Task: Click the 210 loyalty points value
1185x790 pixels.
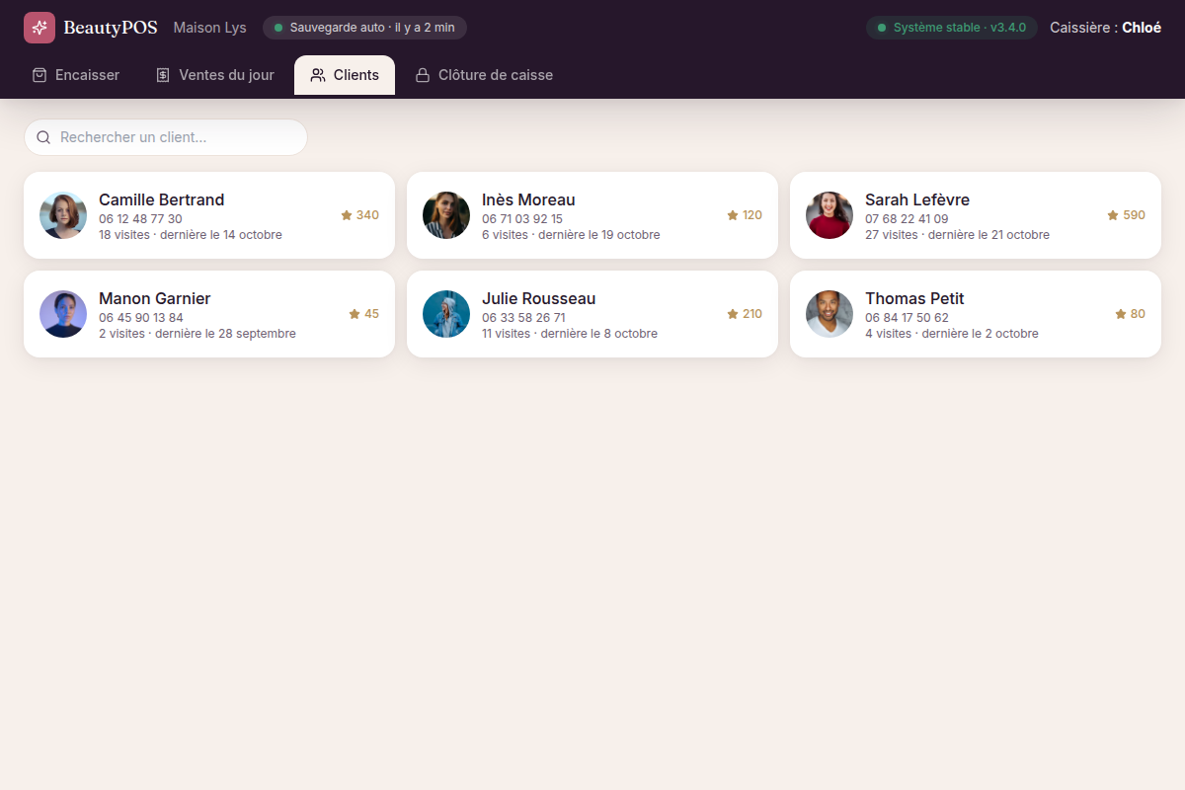Action: [752, 314]
